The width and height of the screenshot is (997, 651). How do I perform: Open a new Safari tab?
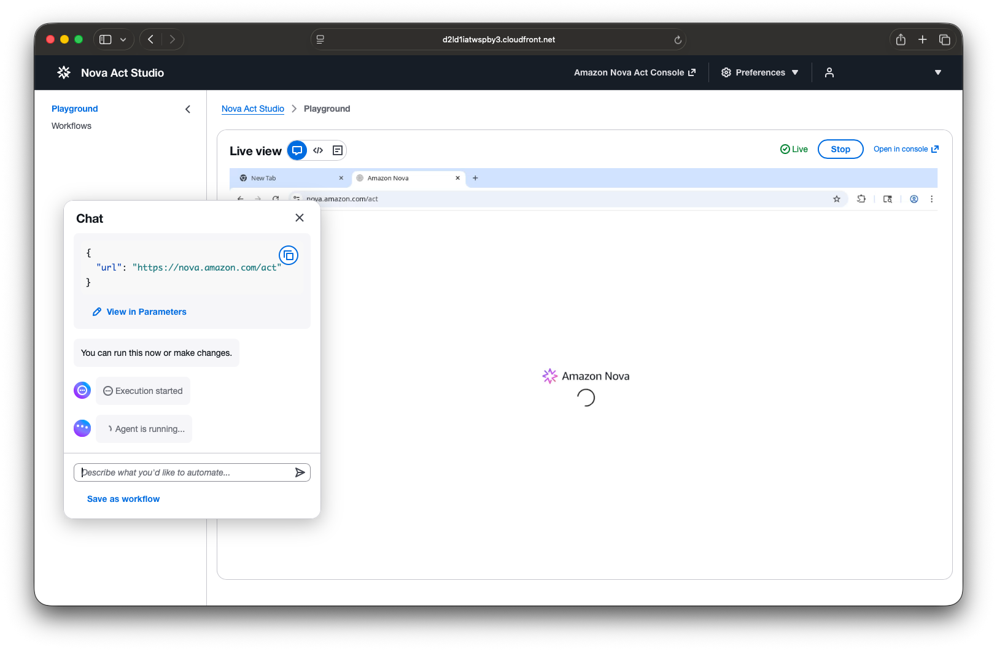click(922, 39)
